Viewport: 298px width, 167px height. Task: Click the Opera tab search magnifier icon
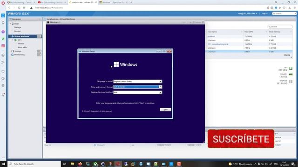276,2
